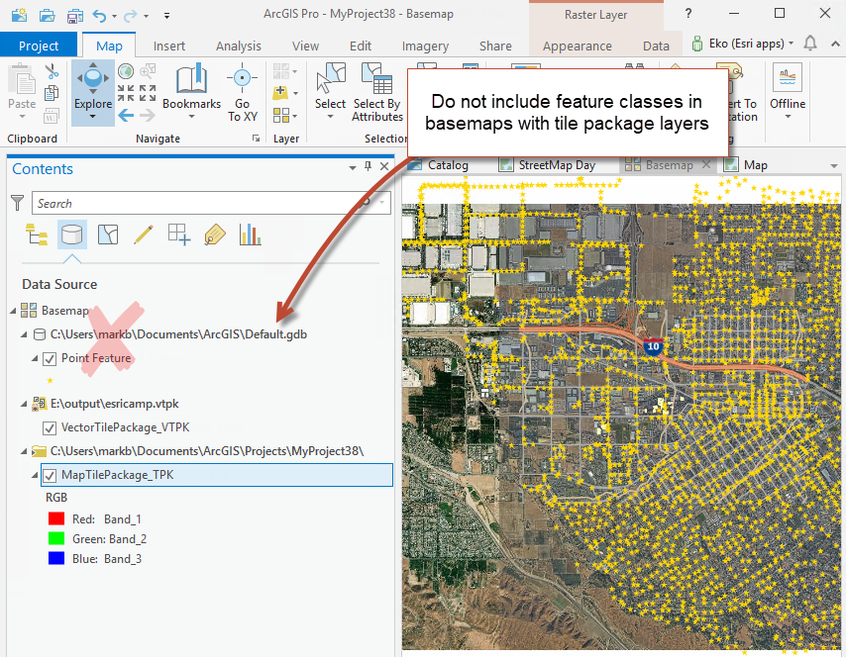Click the Add Data icon

tap(280, 93)
